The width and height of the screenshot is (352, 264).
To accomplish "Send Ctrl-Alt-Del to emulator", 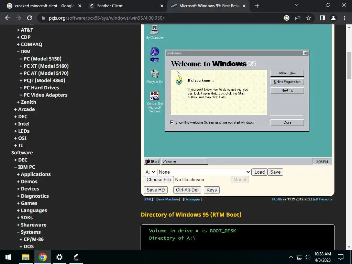I will (x=187, y=190).
